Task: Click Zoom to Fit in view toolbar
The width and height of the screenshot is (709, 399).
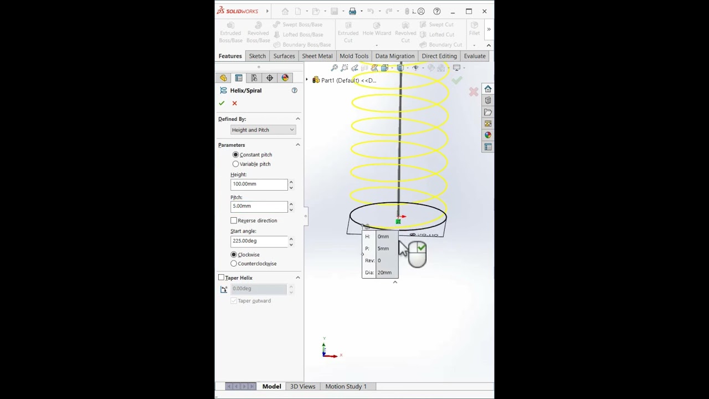Action: coord(334,68)
